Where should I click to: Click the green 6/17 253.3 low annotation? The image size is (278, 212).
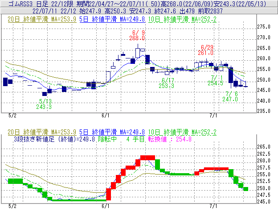tap(166, 83)
